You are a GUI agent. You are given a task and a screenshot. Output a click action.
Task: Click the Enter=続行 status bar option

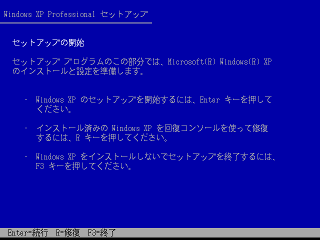(28, 233)
